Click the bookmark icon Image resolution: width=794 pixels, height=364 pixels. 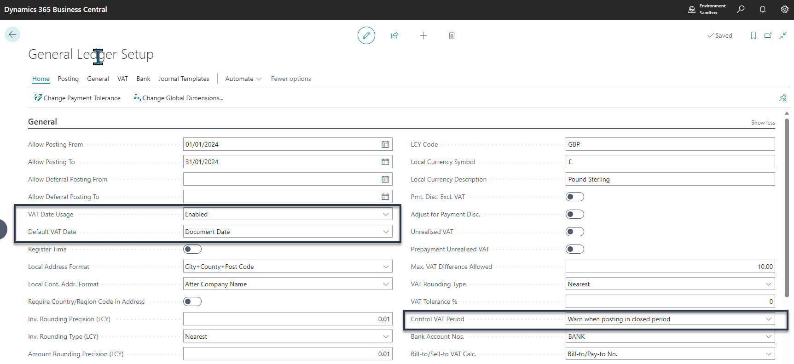(753, 35)
